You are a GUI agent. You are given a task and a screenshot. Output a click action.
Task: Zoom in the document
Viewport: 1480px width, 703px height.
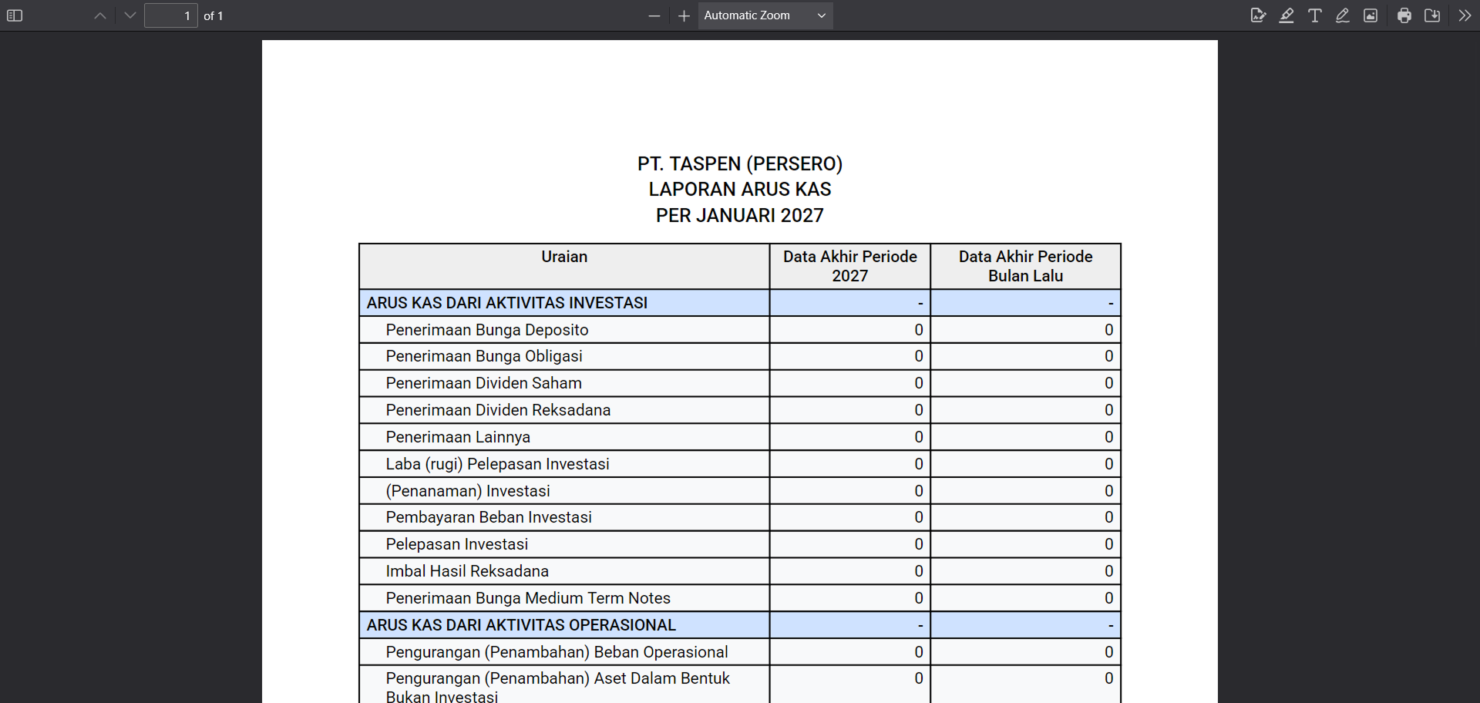pos(684,15)
